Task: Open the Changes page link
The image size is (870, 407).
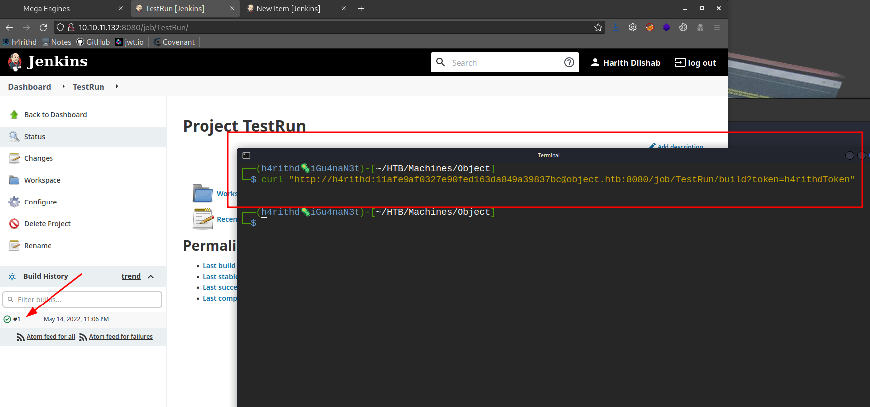Action: (x=39, y=158)
